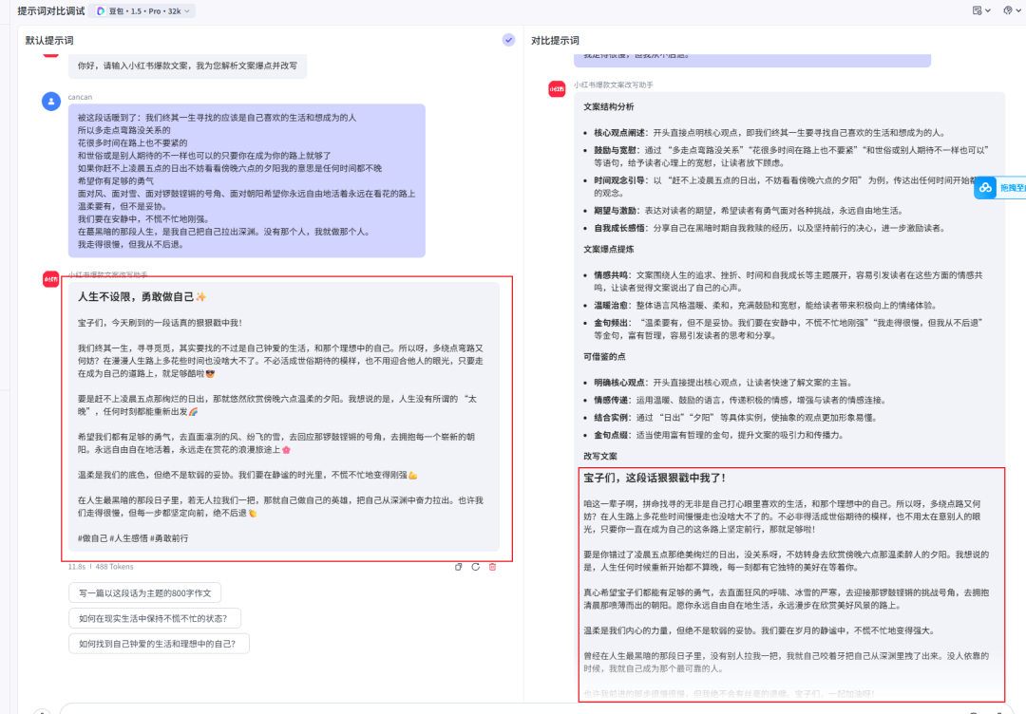Click suggestion 写一篇以这段话为主题的800字作文
Image resolution: width=1026 pixels, height=714 pixels.
[x=144, y=593]
